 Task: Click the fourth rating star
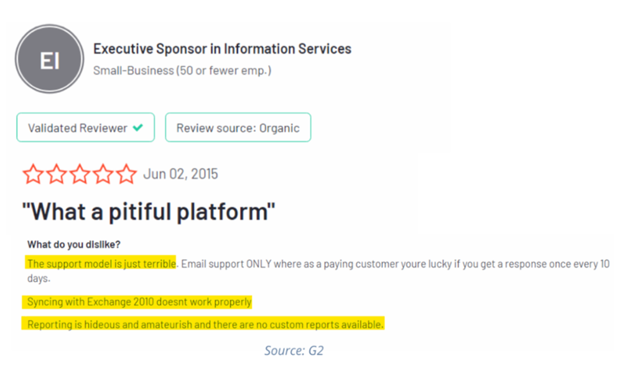(x=103, y=174)
